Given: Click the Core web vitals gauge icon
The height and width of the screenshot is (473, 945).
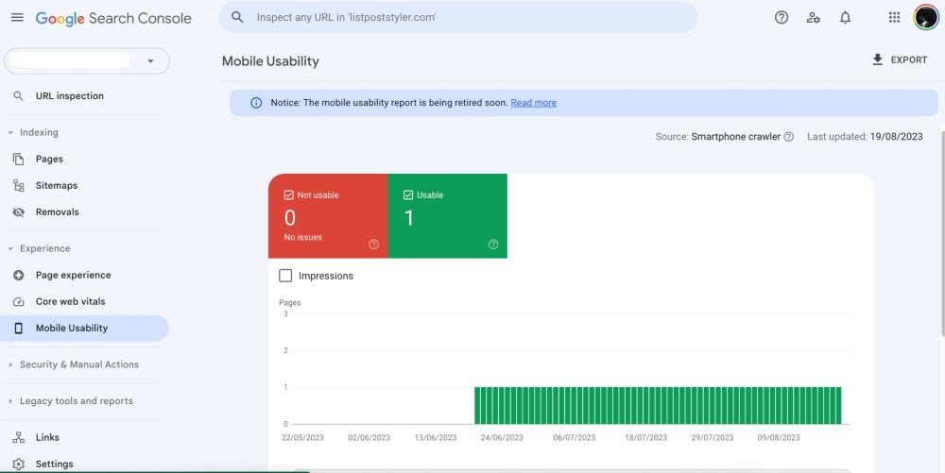Looking at the screenshot, I should pos(18,301).
